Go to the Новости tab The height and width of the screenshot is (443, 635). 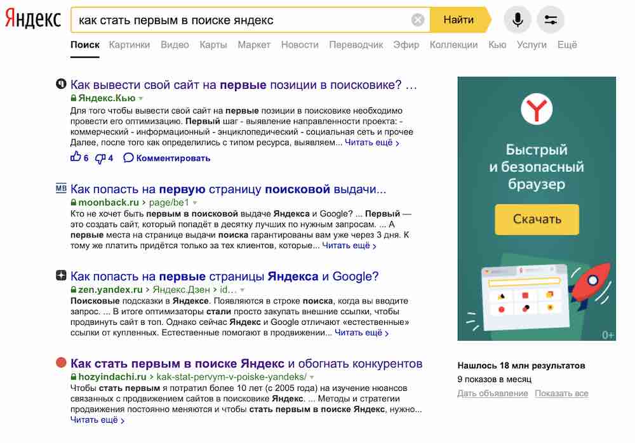300,44
